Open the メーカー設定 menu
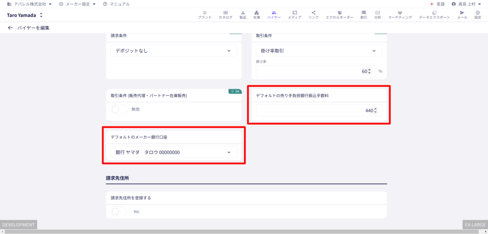Screen dimensions: 488x234 pos(78,4)
